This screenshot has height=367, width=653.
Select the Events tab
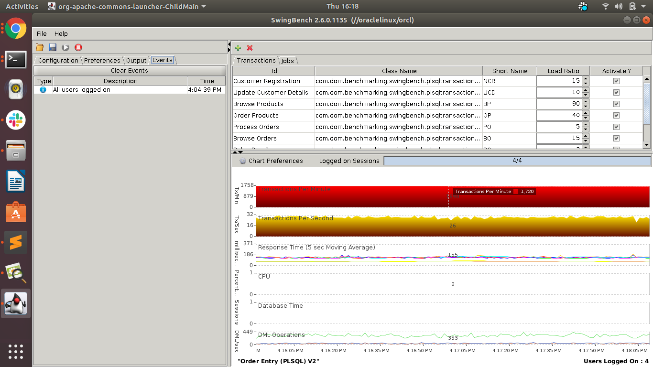[x=163, y=60]
